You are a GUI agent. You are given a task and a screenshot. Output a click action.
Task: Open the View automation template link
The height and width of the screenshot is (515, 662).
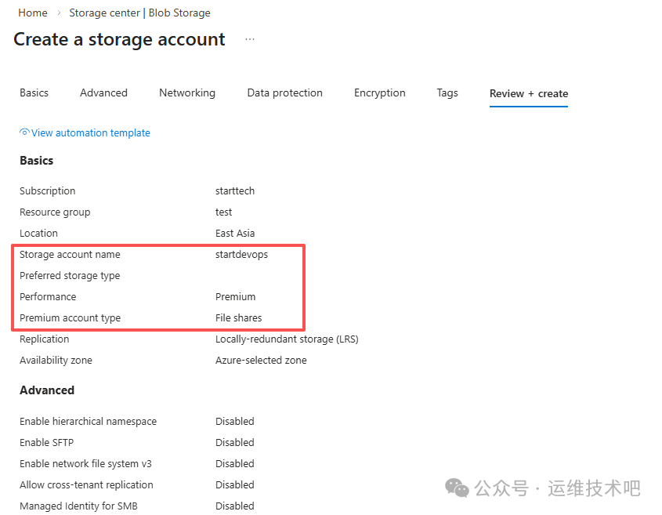(x=91, y=133)
